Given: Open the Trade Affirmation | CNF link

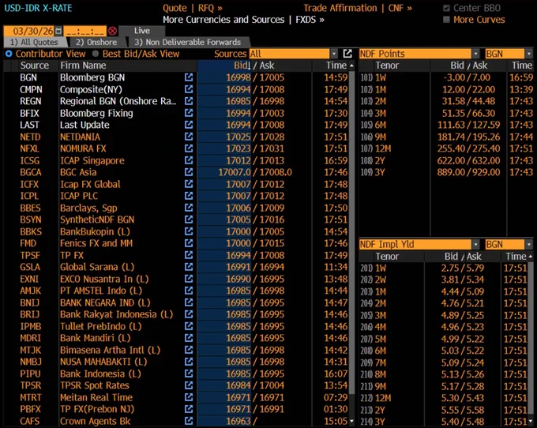Looking at the screenshot, I should 358,8.
